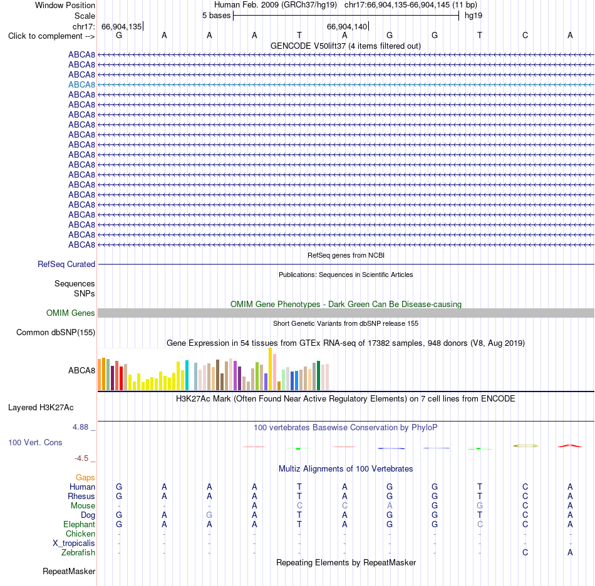Select the "chr17:" ruler label
This screenshot has height=586, width=595.
84,26
